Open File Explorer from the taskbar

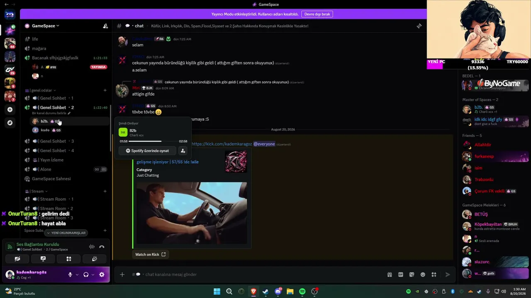coord(290,291)
